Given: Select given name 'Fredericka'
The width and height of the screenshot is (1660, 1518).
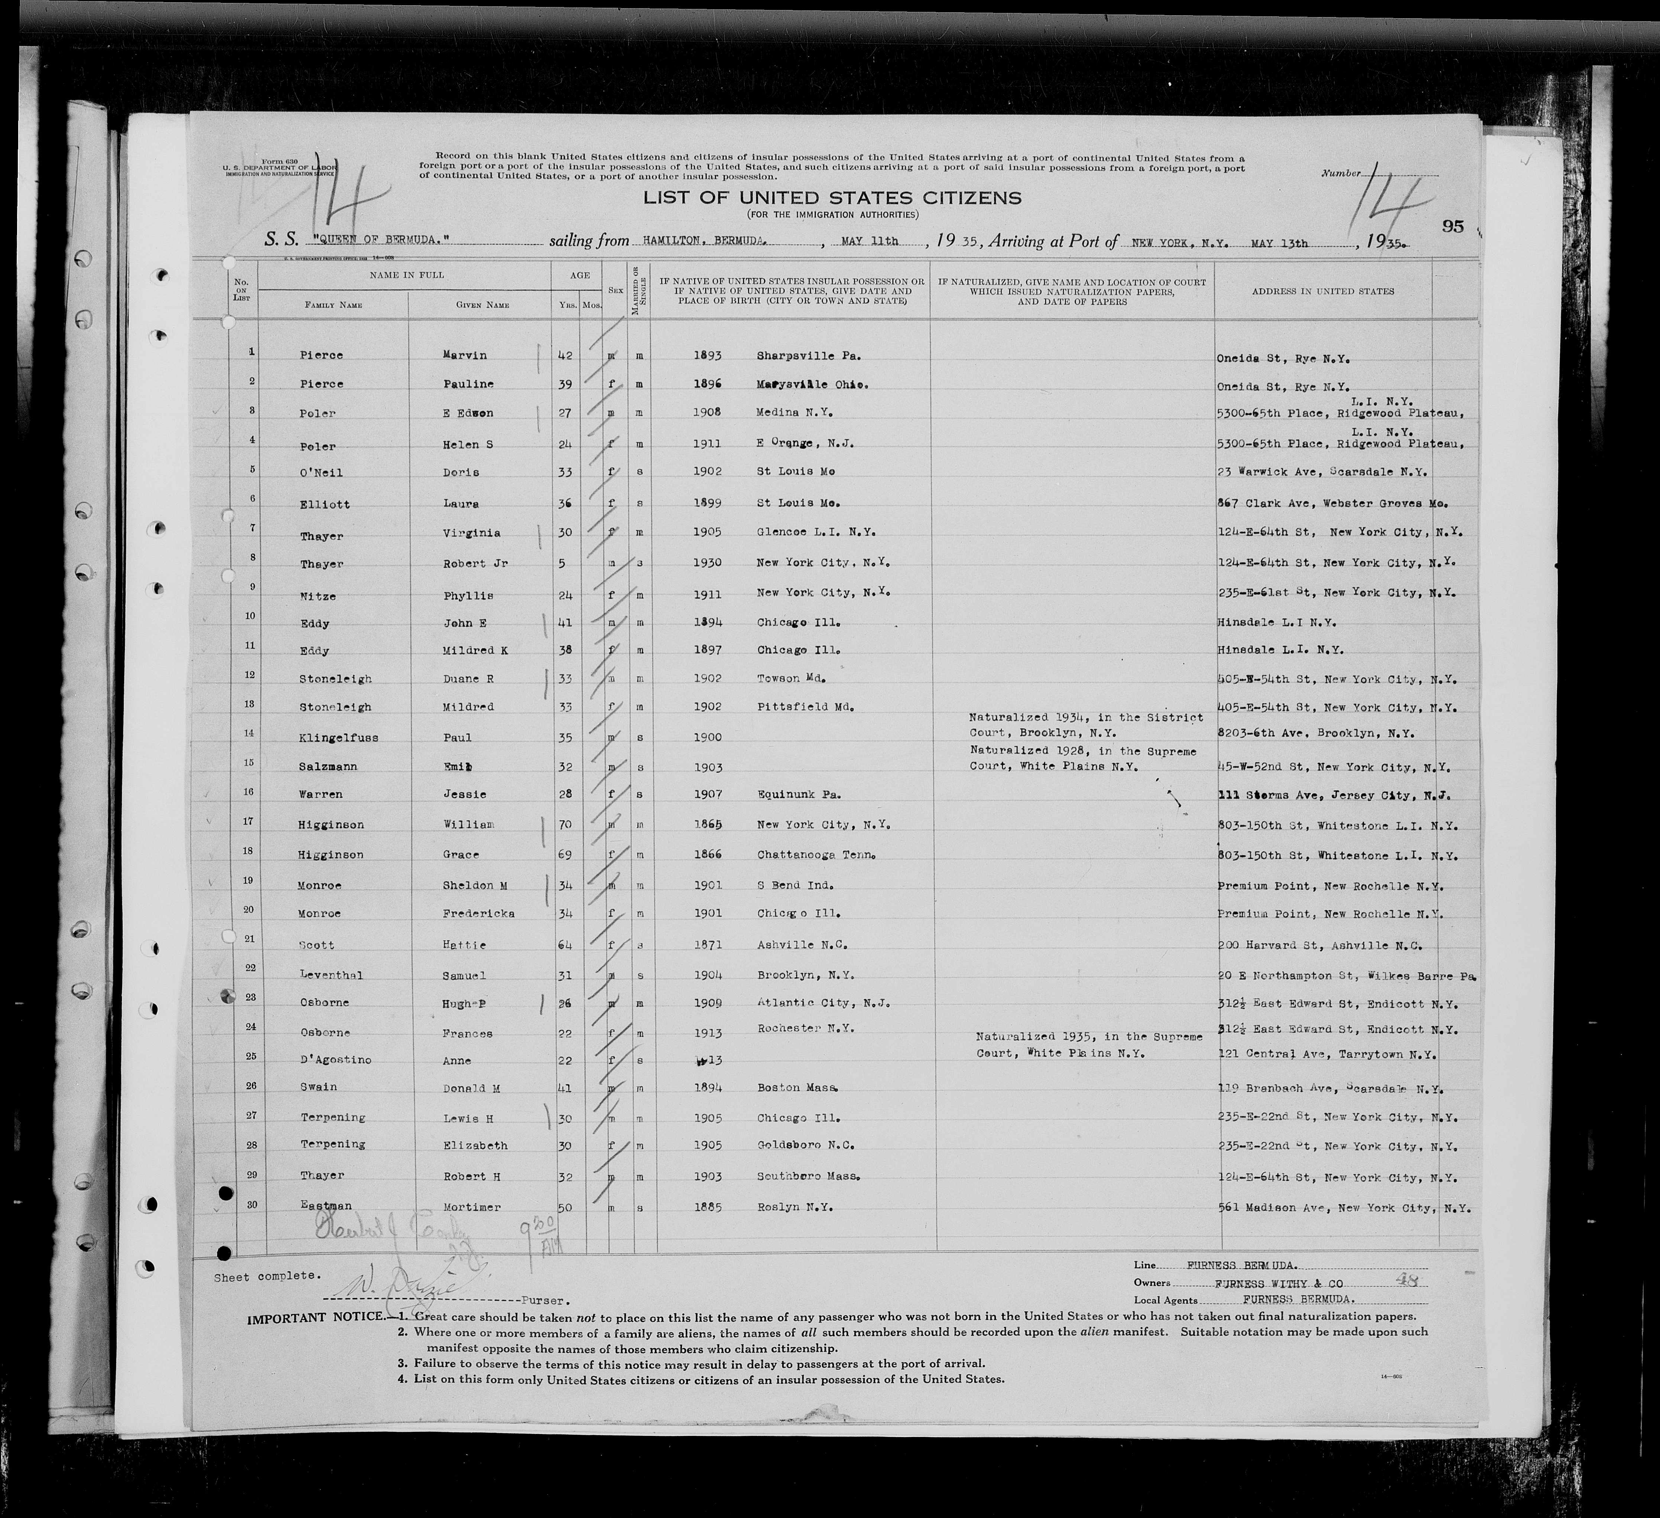Looking at the screenshot, I should click(478, 914).
